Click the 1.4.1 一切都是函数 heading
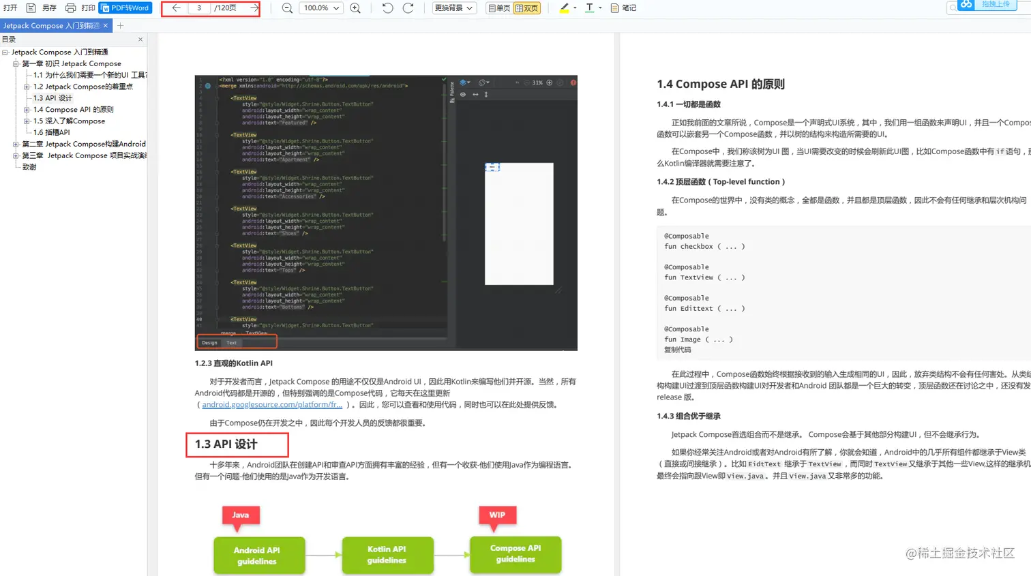 [689, 104]
